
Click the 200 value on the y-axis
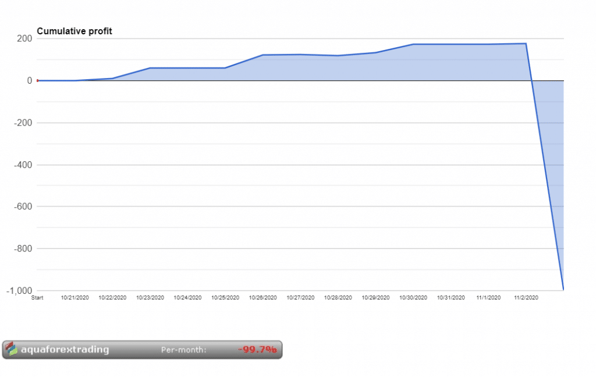click(x=24, y=39)
